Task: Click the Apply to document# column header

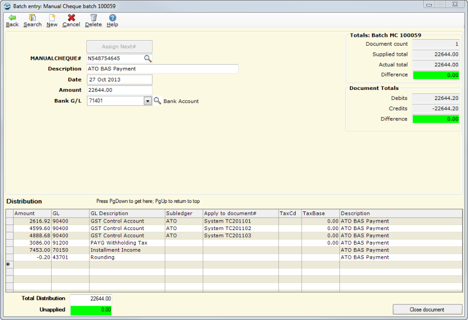Action: pyautogui.click(x=240, y=214)
